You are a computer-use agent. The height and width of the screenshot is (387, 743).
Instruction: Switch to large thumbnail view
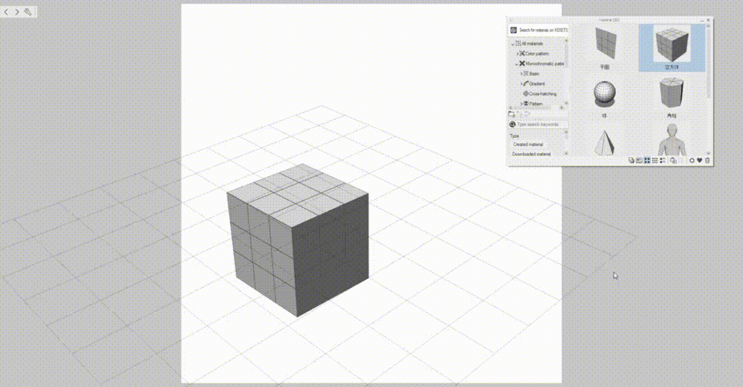click(x=647, y=161)
